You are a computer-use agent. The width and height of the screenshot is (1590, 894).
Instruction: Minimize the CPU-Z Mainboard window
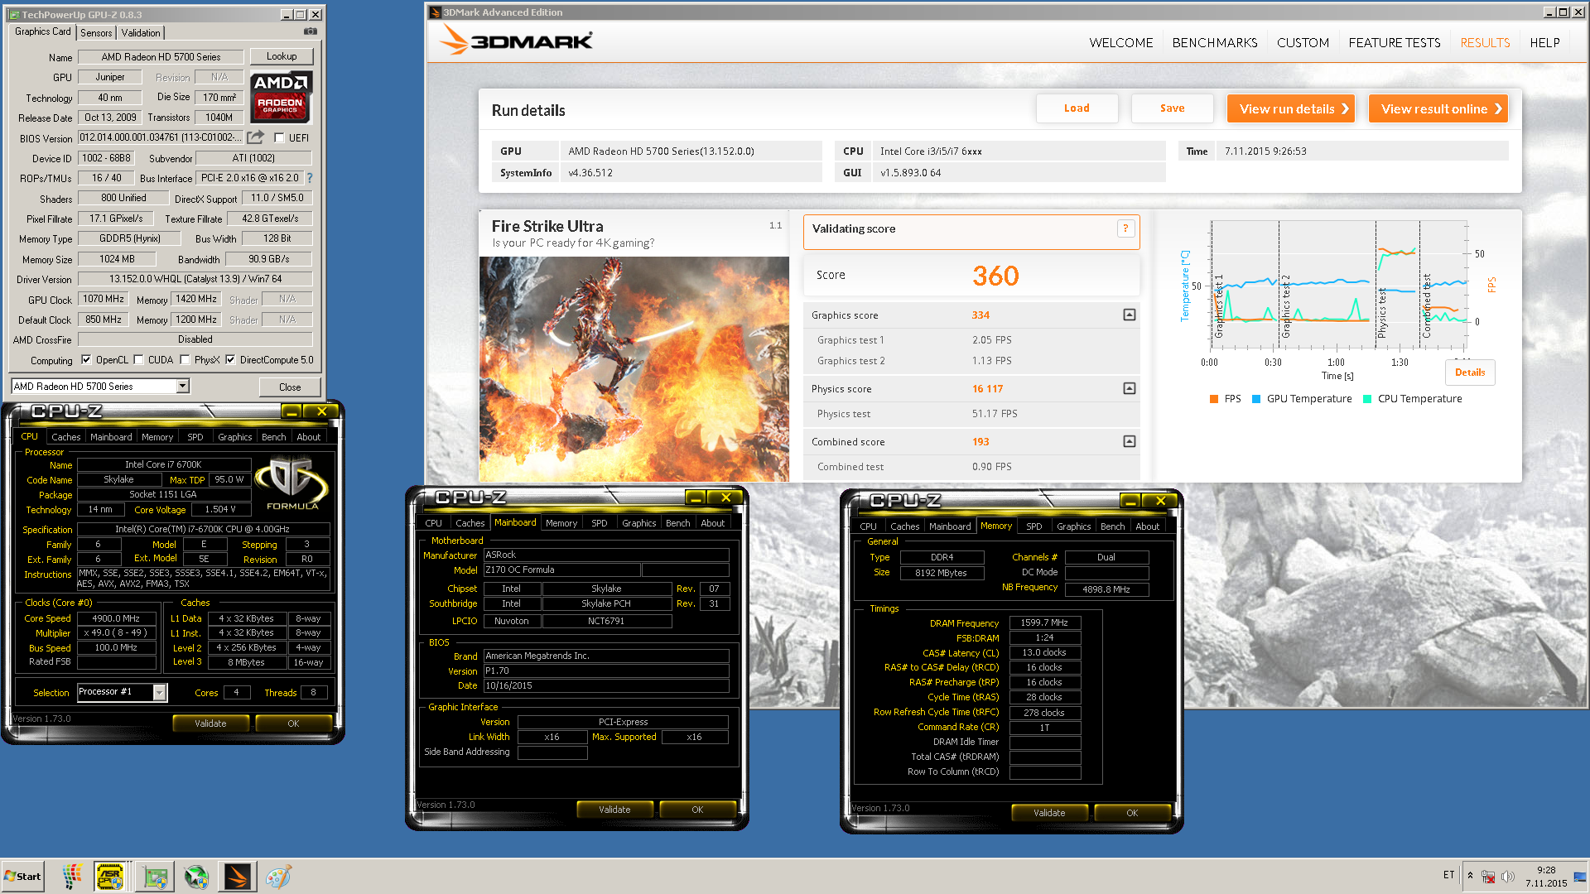point(695,497)
